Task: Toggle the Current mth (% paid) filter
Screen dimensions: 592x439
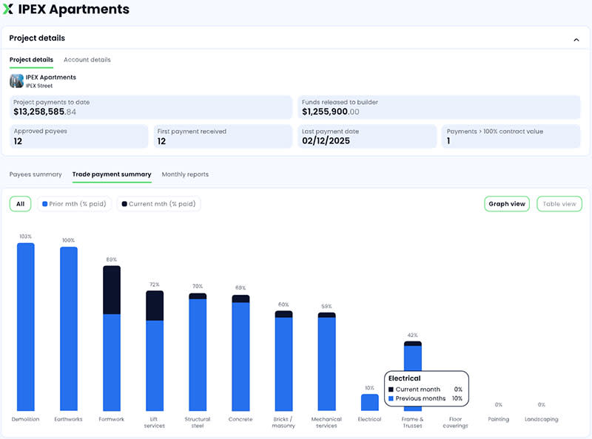Action: point(159,204)
